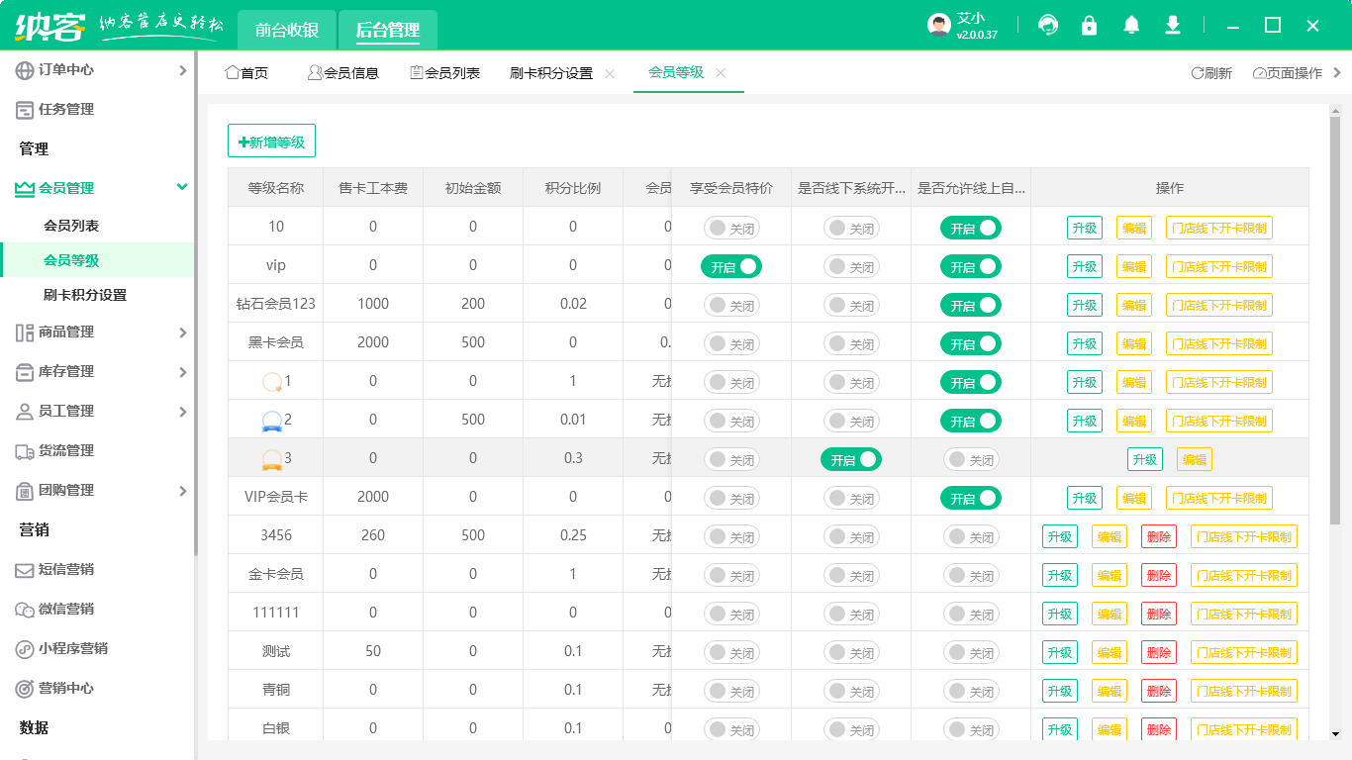Click the download icon in the titlebar
Screen dimensions: 1352x760
[1172, 25]
